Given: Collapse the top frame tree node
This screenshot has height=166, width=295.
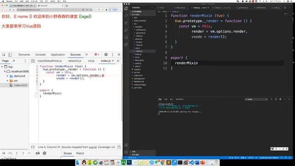Looking at the screenshot, I should coord(2,67).
